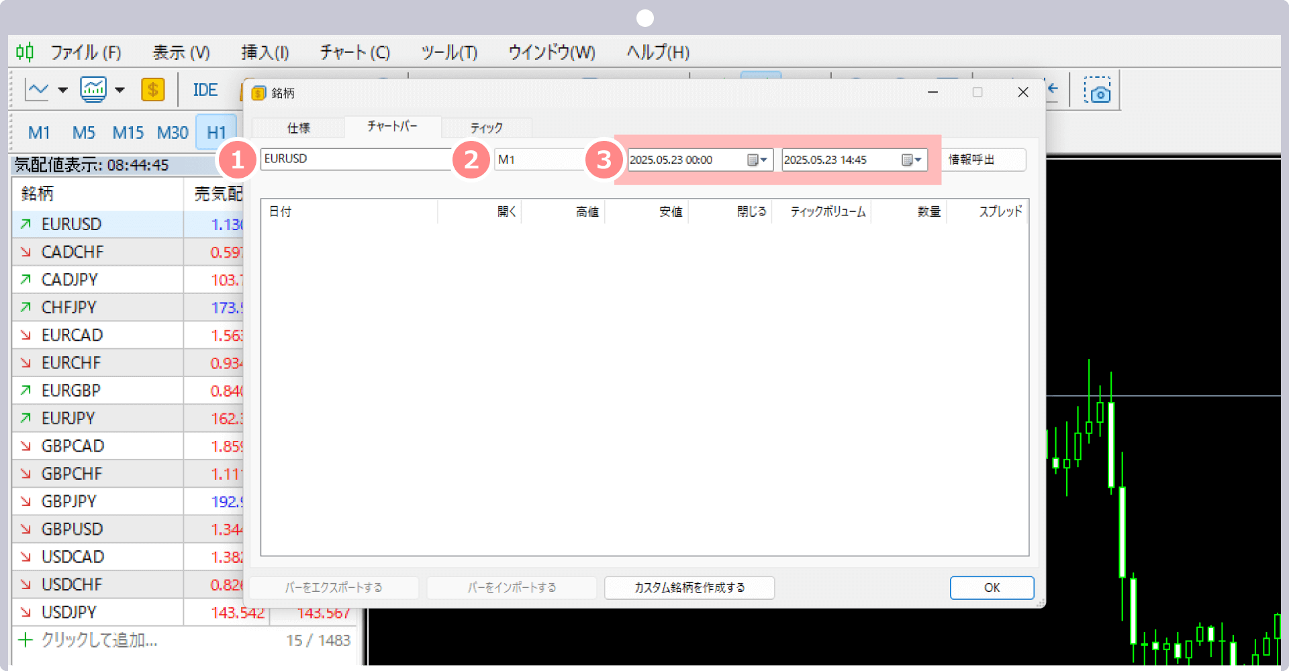Click the 閉じる column header
The width and height of the screenshot is (1289, 671).
pyautogui.click(x=730, y=211)
